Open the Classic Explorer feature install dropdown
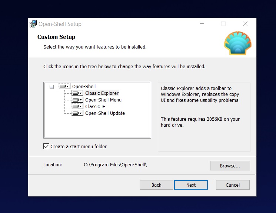Viewport: 276px width, 213px height. point(77,93)
